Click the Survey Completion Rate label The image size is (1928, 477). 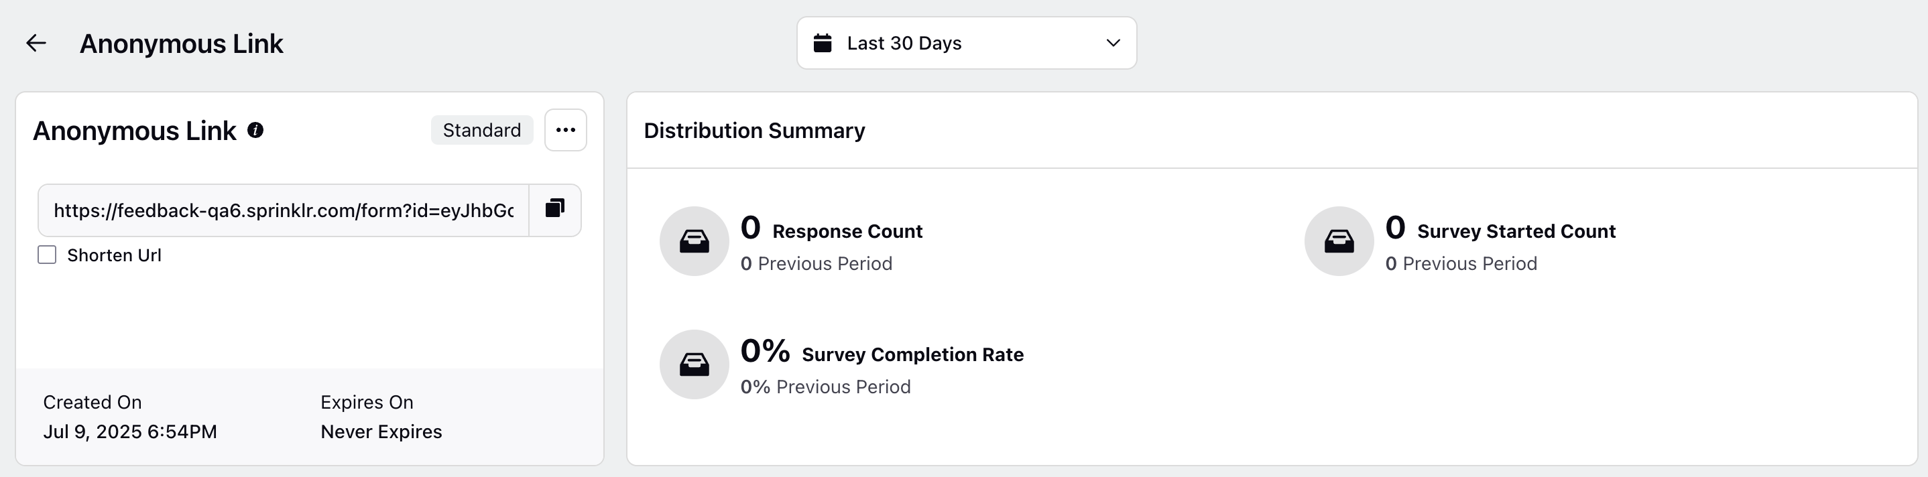pos(912,354)
